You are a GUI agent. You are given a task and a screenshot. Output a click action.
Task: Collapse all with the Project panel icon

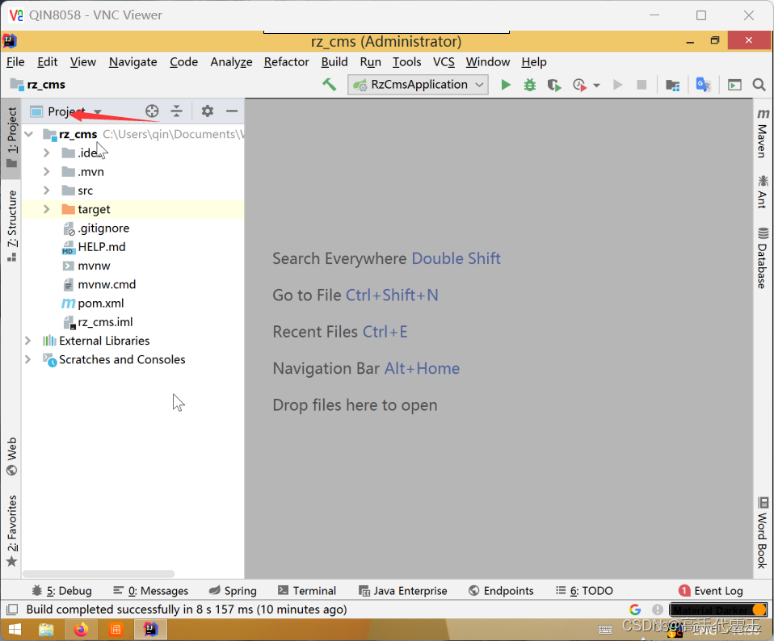[176, 111]
